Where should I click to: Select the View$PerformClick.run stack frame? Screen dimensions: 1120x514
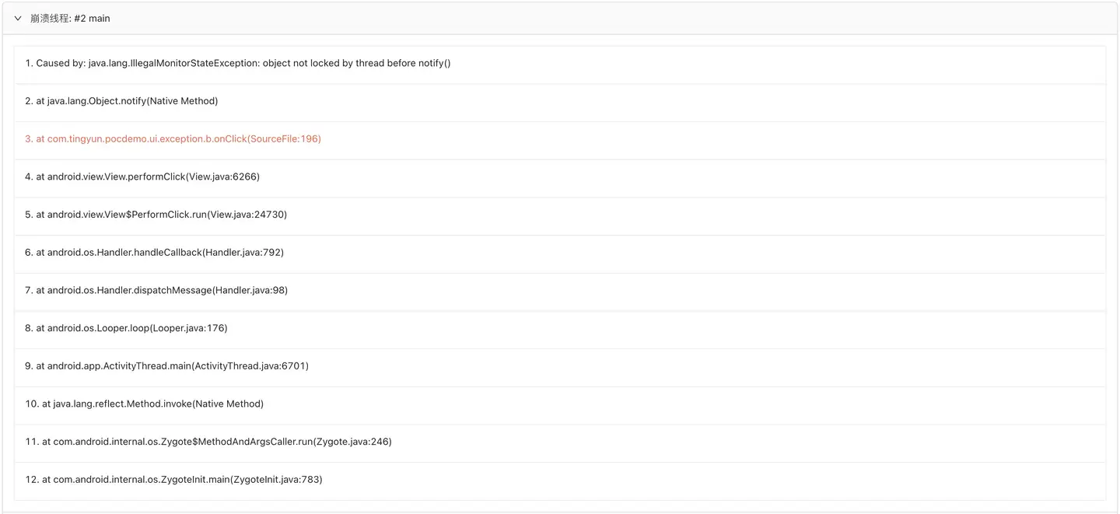[x=156, y=215]
